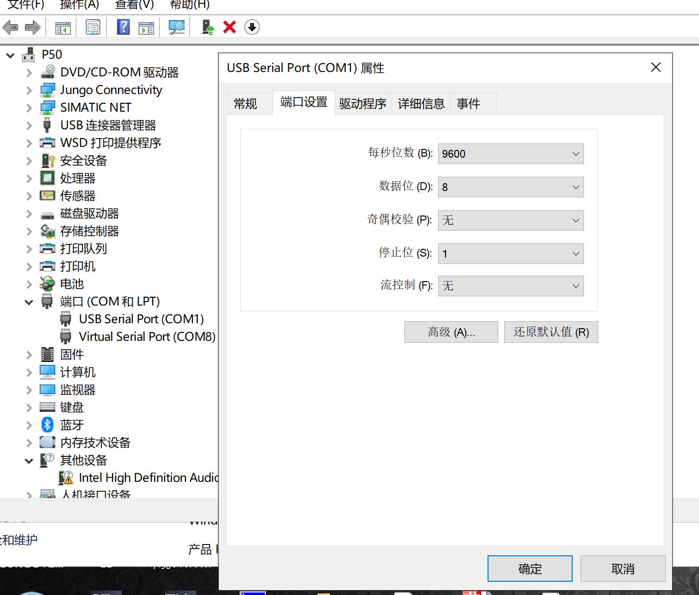
Task: Select USB Serial Port (COM1) device
Action: [x=141, y=319]
